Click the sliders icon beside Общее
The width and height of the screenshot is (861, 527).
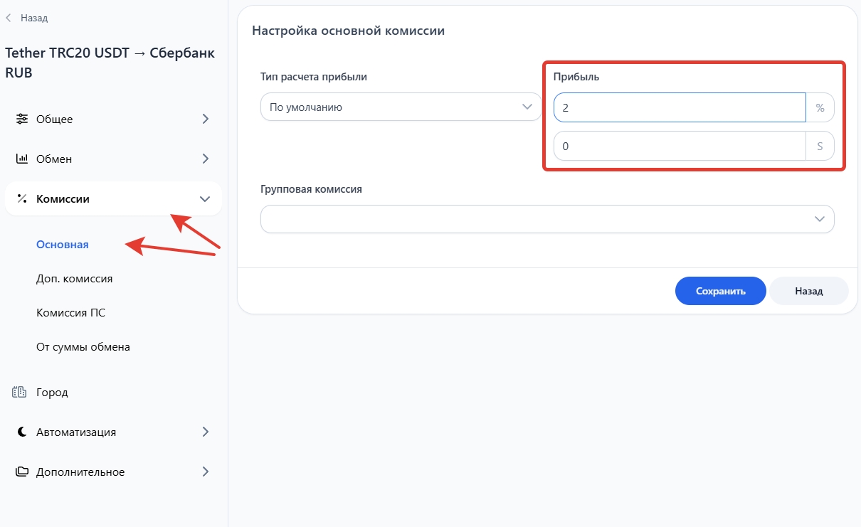click(x=22, y=119)
